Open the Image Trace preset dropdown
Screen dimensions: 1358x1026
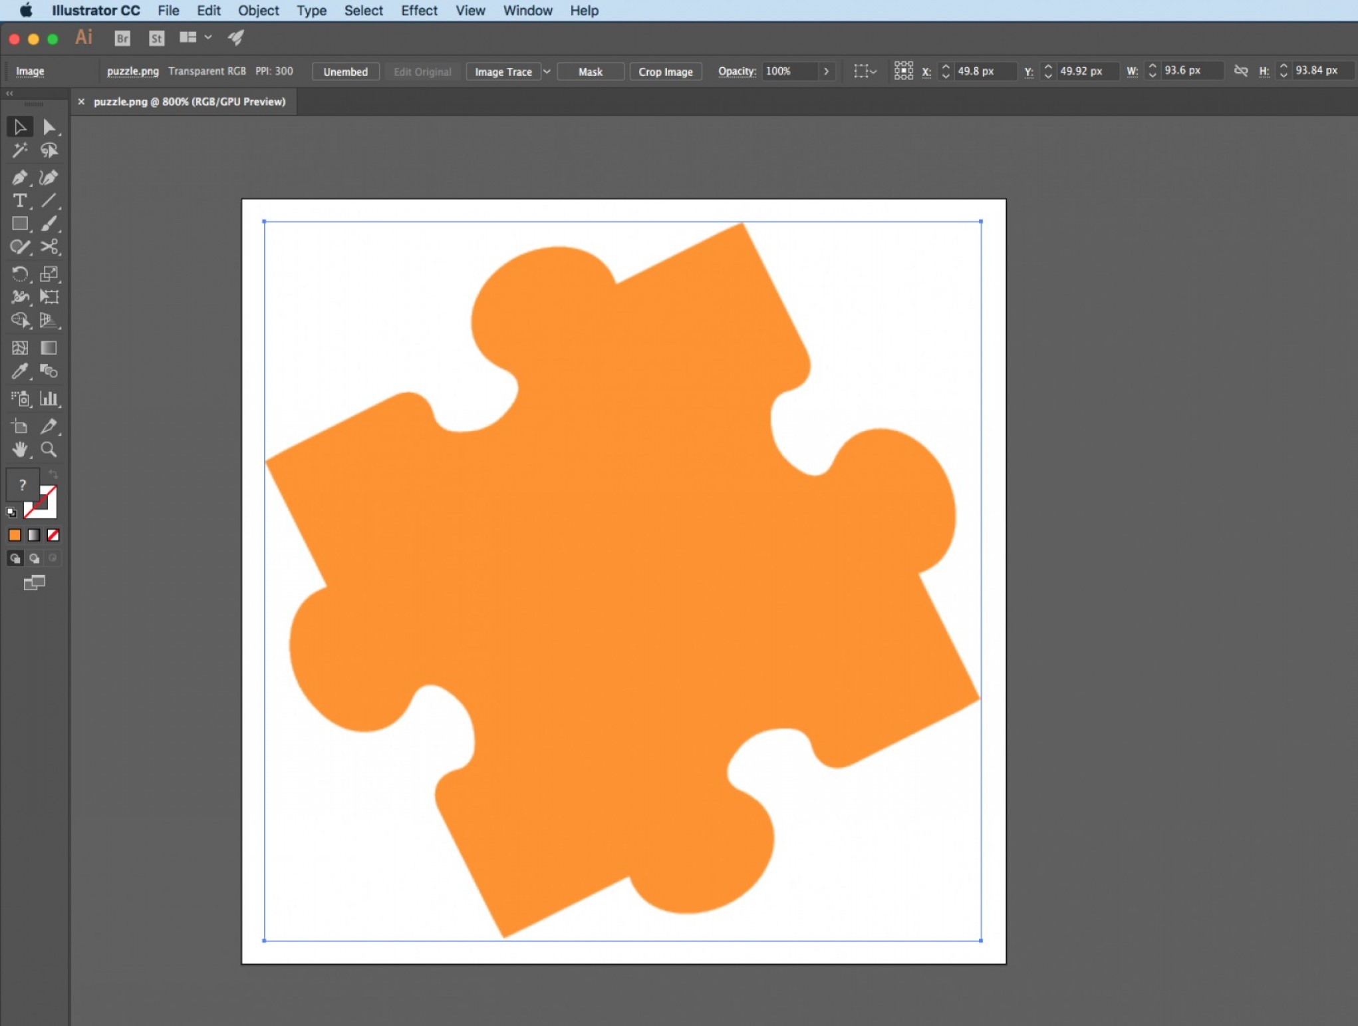click(547, 71)
